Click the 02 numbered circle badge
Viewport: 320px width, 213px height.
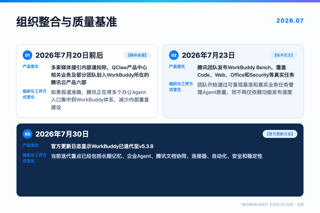[x=174, y=55]
